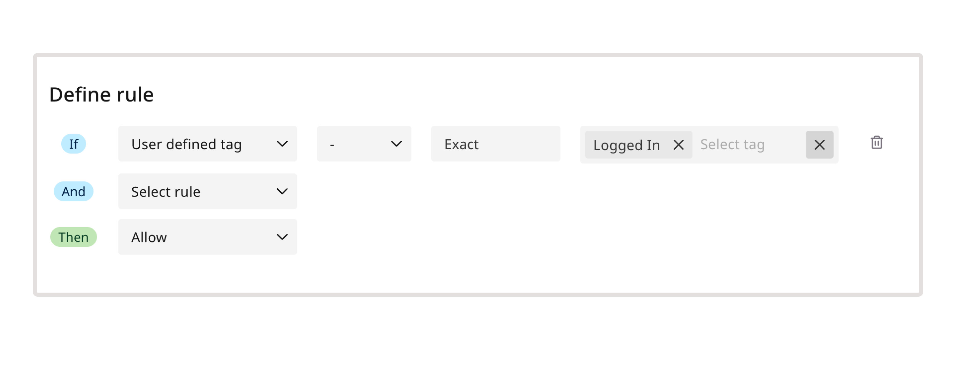Click the chevron on the Allow dropdown

pos(283,237)
